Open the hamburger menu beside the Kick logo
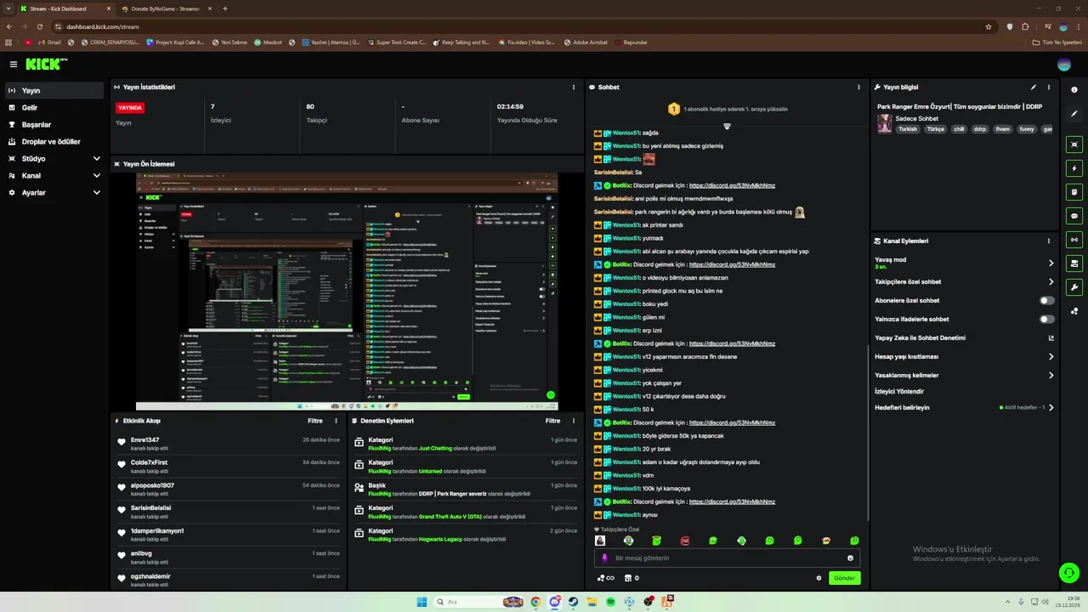This screenshot has height=612, width=1088. click(x=14, y=65)
